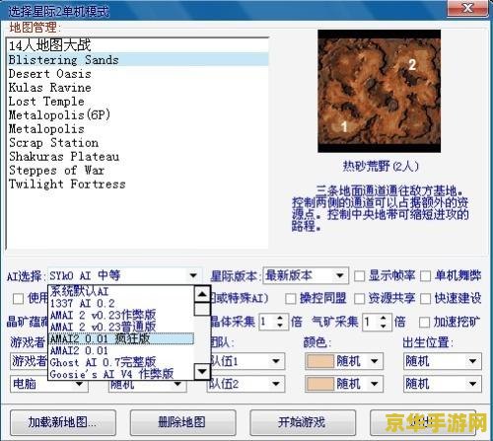Select the 14人地图大战 map entry
Viewport: 493px width, 441px height.
137,45
